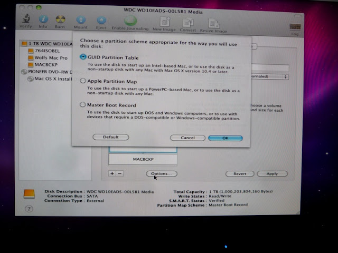
Task: Select the Mac OS X Install disc
Action: coord(50,79)
